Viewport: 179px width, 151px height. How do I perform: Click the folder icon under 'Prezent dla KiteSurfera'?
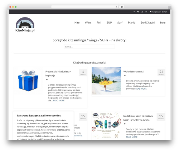[x=47, y=79]
